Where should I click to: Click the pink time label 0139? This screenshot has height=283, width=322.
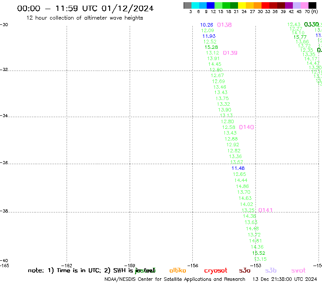[x=230, y=53]
